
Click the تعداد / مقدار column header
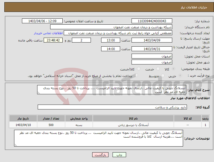[51, 118]
